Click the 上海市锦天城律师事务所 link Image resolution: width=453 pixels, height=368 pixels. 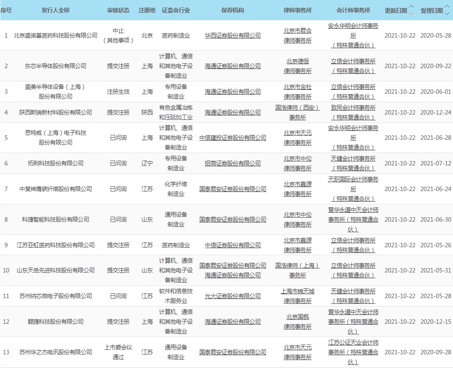pyautogui.click(x=297, y=296)
